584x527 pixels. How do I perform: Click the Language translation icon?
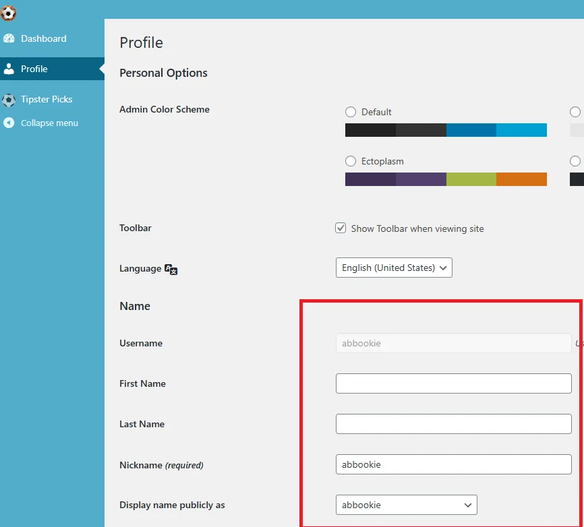pyautogui.click(x=171, y=269)
